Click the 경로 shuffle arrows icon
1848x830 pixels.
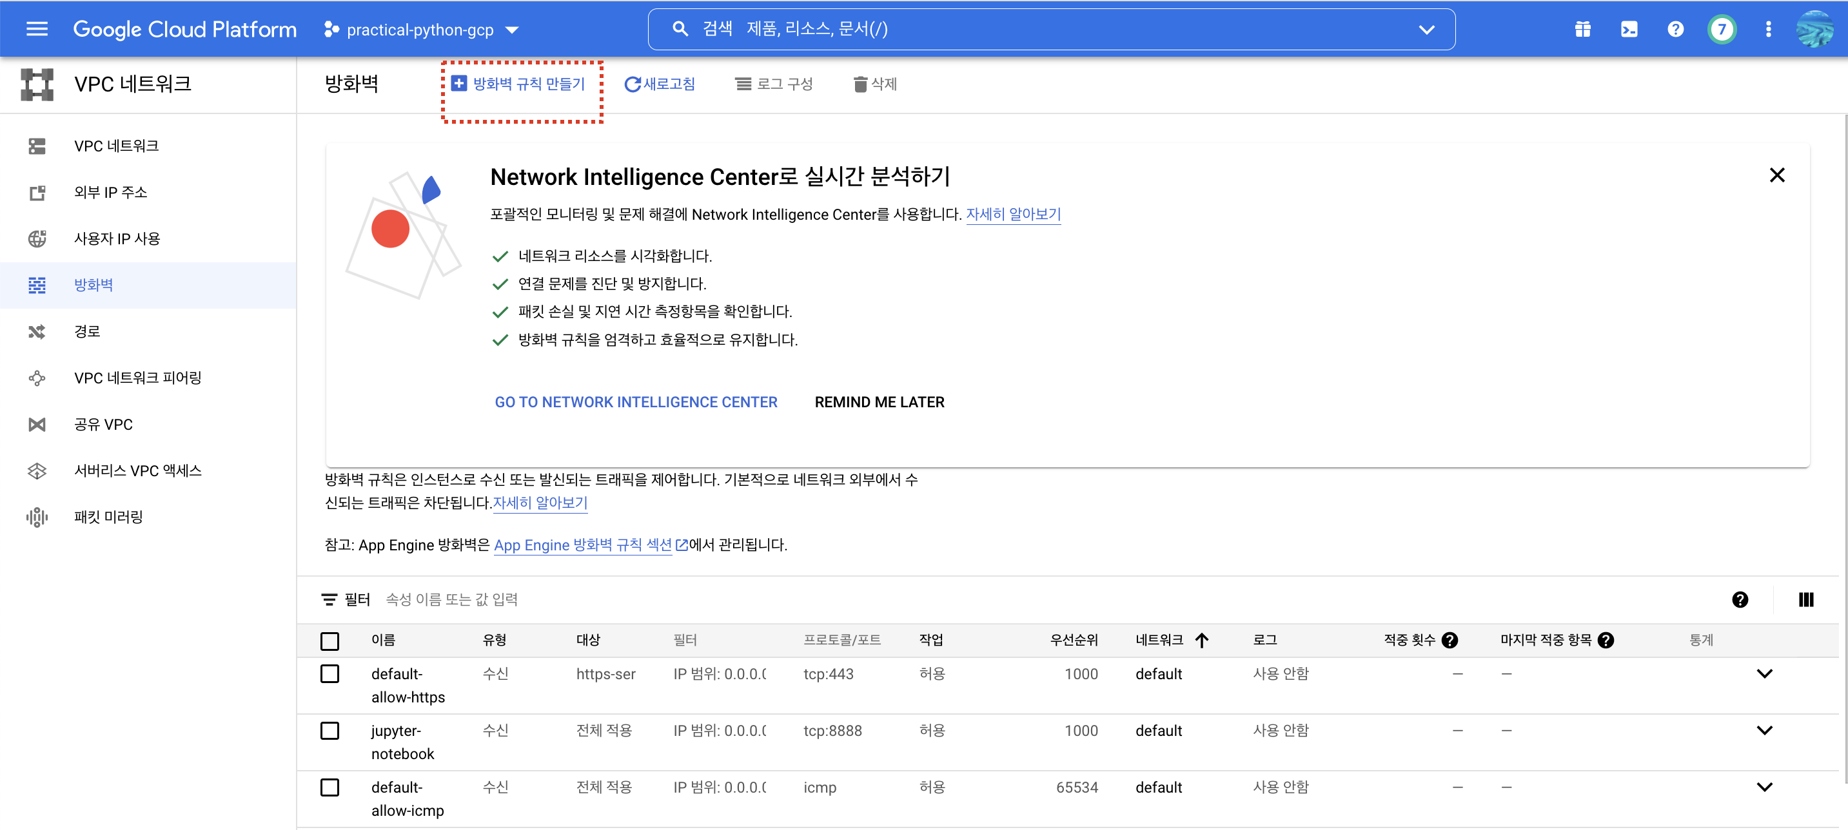click(37, 332)
